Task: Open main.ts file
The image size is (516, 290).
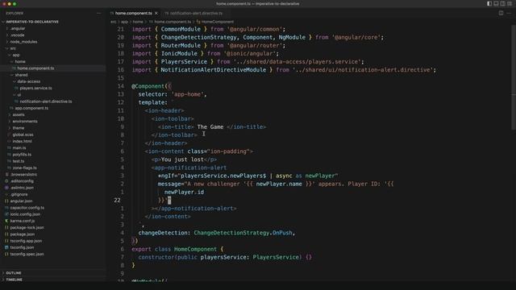Action: coord(19,147)
